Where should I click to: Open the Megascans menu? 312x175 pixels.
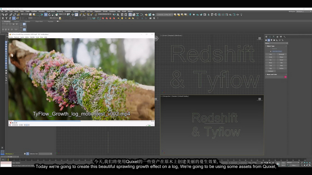pyautogui.click(x=98, y=11)
